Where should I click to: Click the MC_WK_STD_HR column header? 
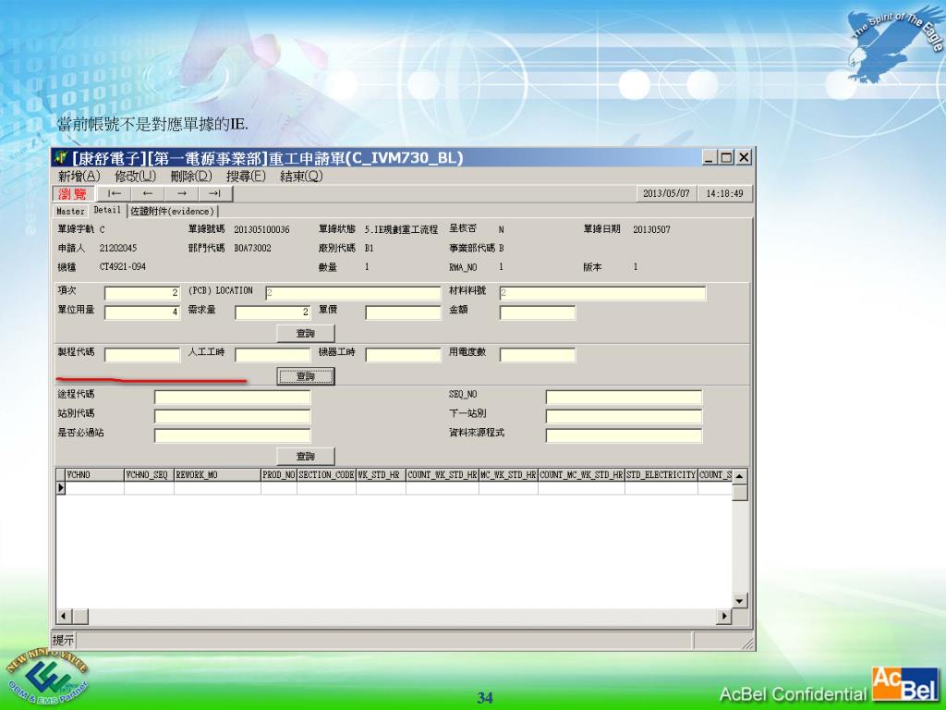click(509, 475)
